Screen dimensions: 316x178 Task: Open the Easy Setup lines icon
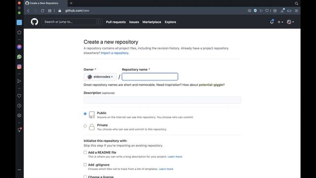pos(296,10)
